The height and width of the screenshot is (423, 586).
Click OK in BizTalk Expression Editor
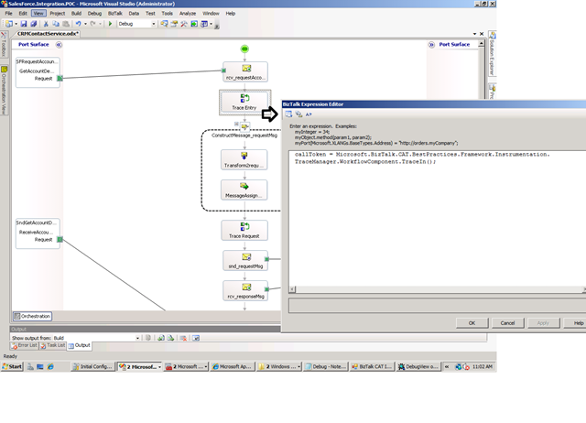point(472,323)
